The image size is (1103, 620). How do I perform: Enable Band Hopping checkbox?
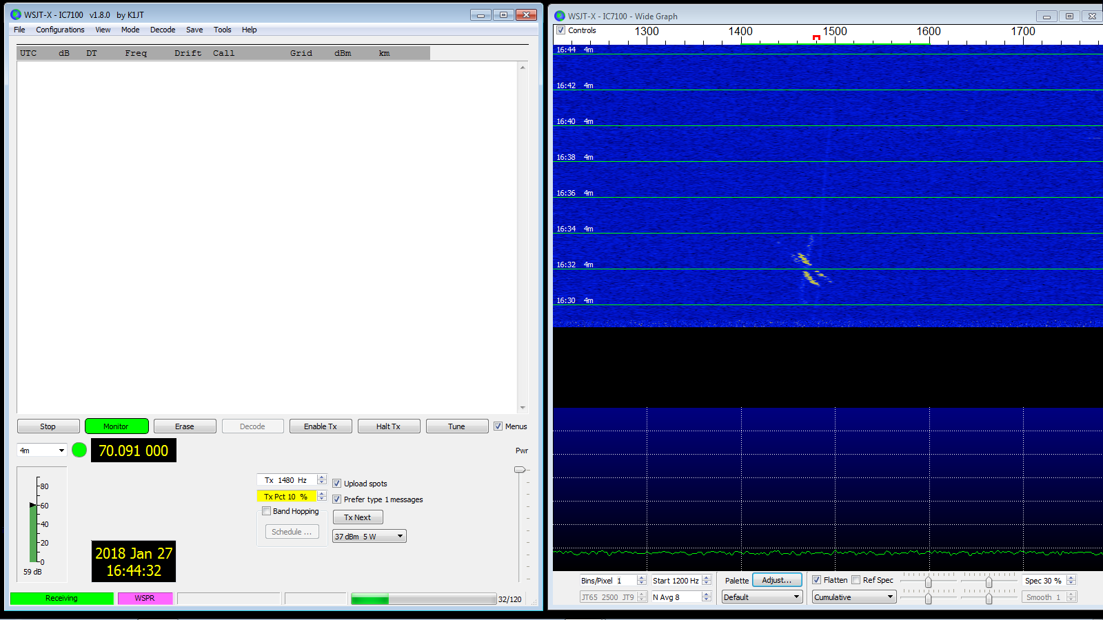pyautogui.click(x=267, y=511)
